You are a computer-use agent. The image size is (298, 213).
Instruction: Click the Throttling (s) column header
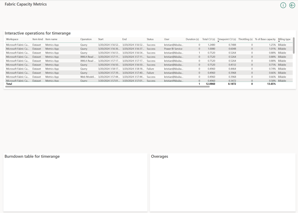(245, 39)
